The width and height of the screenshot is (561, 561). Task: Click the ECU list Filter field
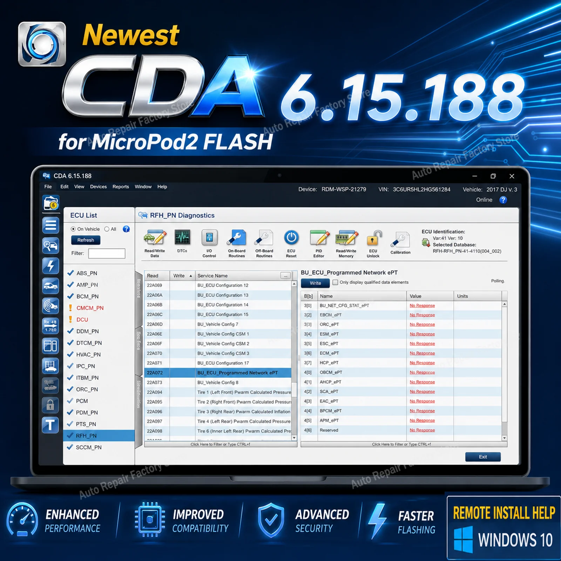point(107,254)
